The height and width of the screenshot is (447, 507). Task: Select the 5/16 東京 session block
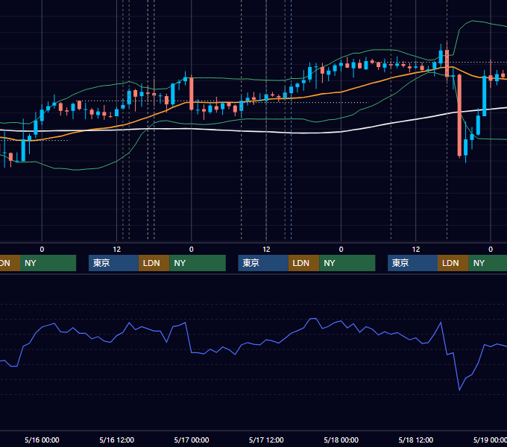113,263
